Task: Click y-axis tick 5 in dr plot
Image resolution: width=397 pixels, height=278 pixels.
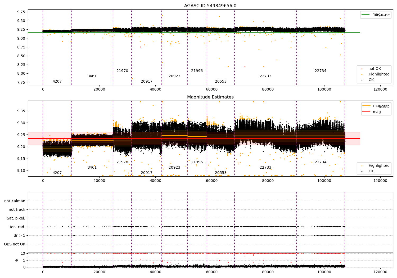Action: point(24,260)
